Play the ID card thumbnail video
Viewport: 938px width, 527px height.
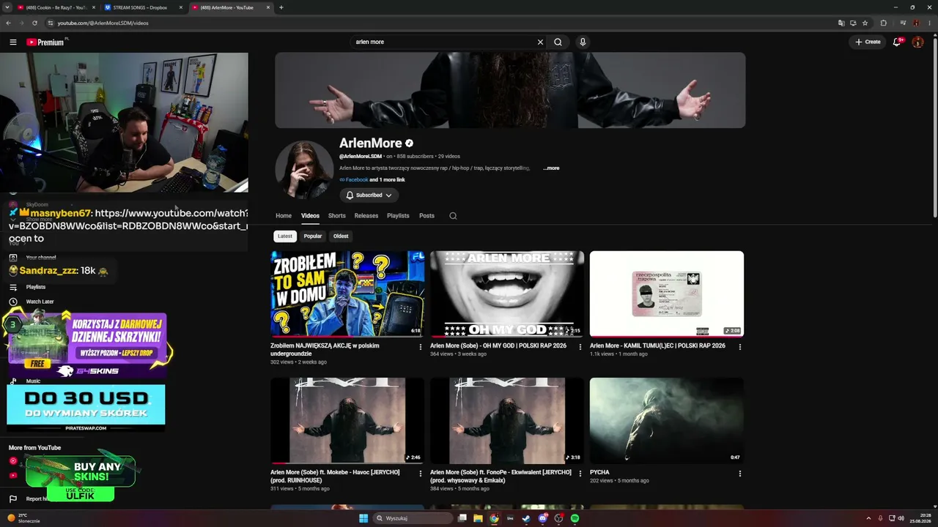coord(667,294)
